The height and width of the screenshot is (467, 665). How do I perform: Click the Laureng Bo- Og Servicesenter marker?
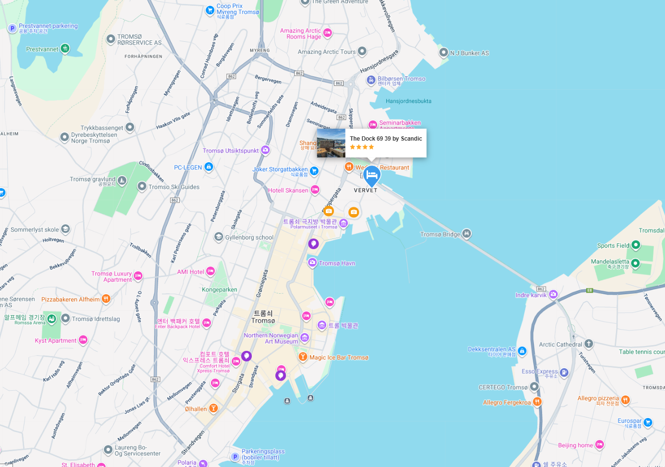[108, 450]
